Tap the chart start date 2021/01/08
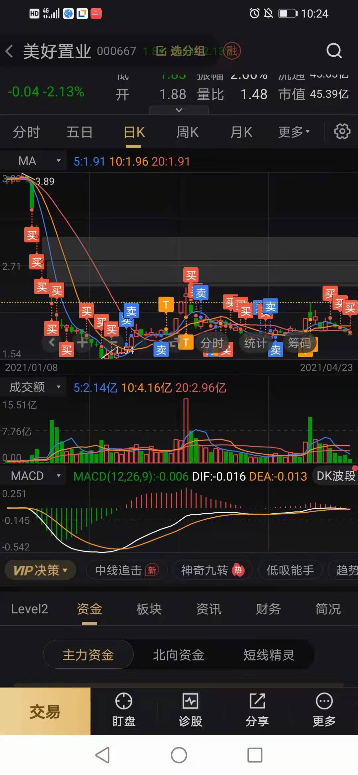This screenshot has width=358, height=775. tap(31, 367)
